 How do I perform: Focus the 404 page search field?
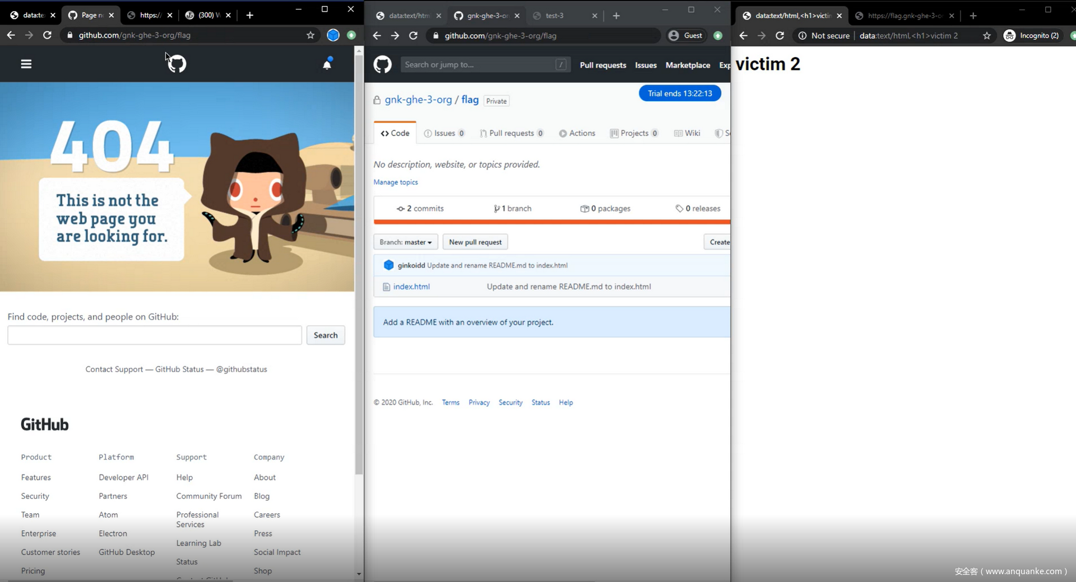pyautogui.click(x=155, y=335)
